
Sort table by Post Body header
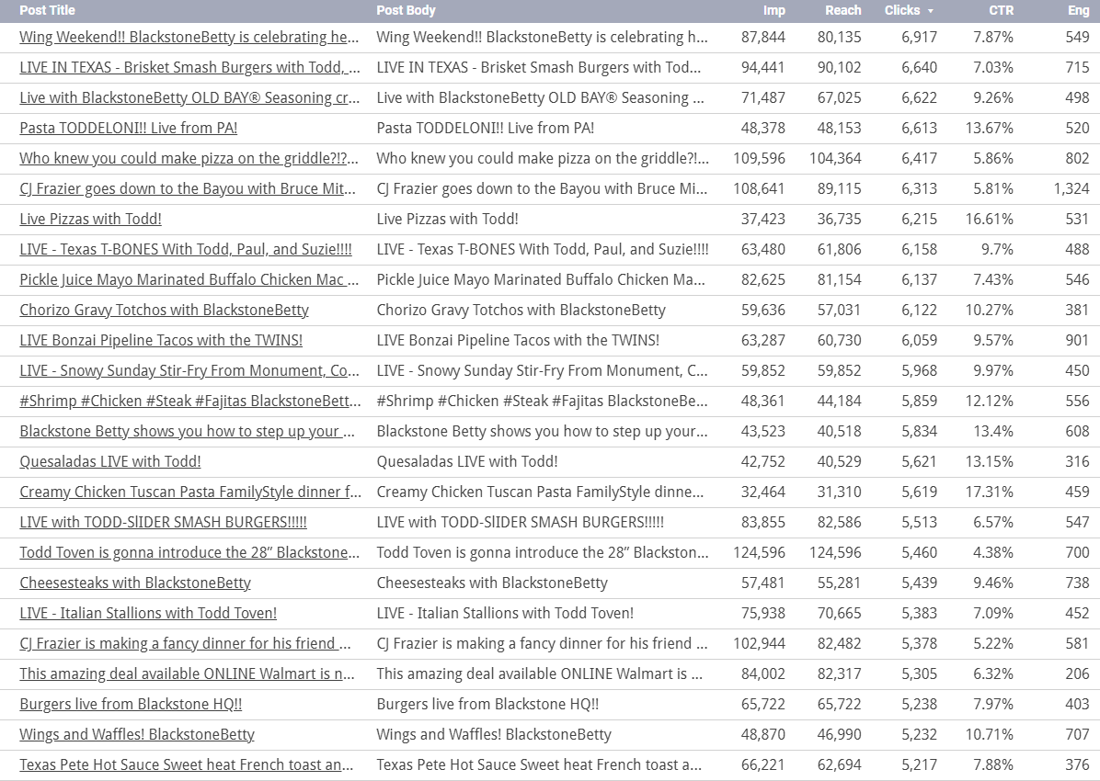(x=406, y=10)
